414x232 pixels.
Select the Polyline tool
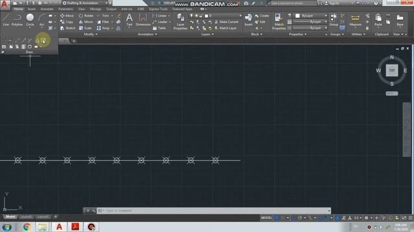pyautogui.click(x=17, y=20)
